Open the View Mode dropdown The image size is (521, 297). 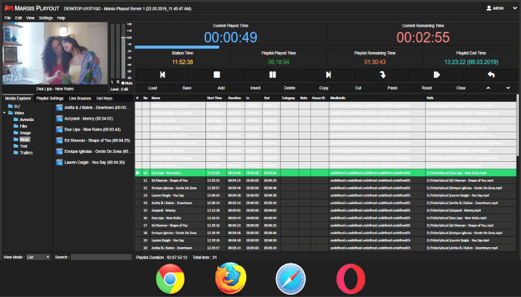[x=38, y=257]
